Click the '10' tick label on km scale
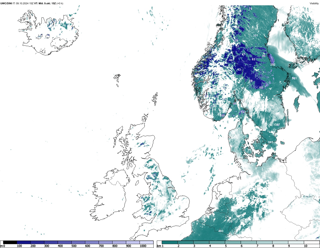 pyautogui.click(x=305, y=246)
